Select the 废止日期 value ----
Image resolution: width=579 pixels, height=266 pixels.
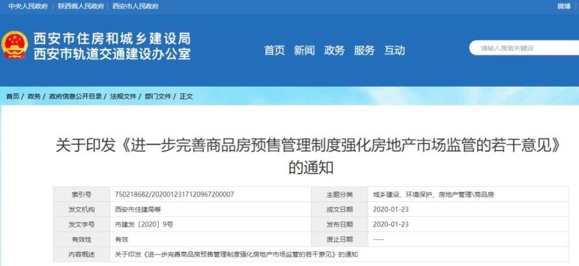point(379,239)
